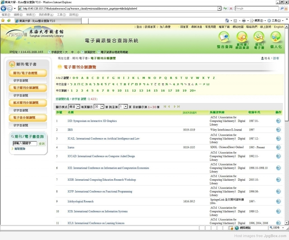
Task: Click the 簡介 icon for Icarus row
Action: point(278,147)
